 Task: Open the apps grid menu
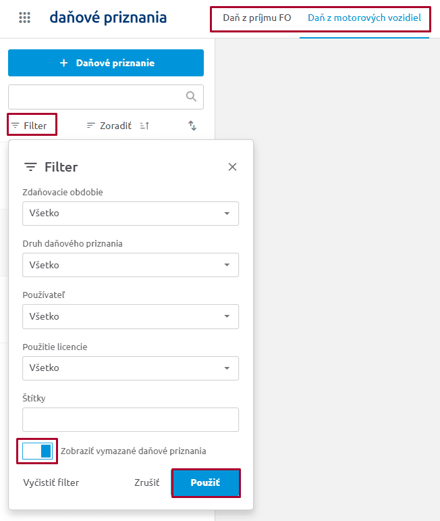pyautogui.click(x=25, y=18)
